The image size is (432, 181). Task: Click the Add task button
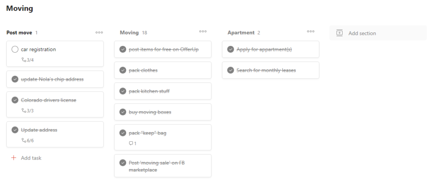(x=26, y=158)
